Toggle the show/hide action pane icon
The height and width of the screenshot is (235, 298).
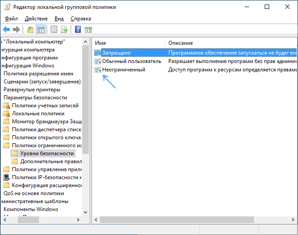(x=88, y=30)
